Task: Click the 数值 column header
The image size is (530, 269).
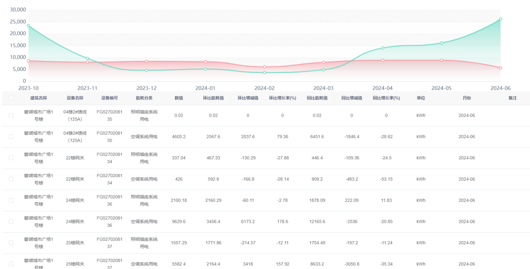Action: click(x=178, y=98)
